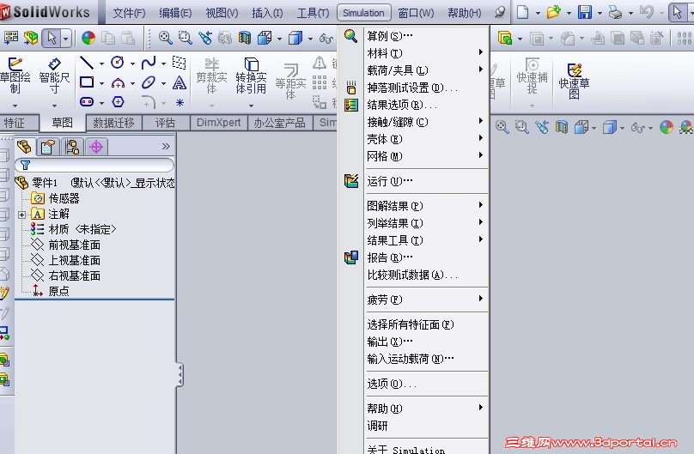Select 传感器 in feature tree
This screenshot has height=454, width=694.
64,198
